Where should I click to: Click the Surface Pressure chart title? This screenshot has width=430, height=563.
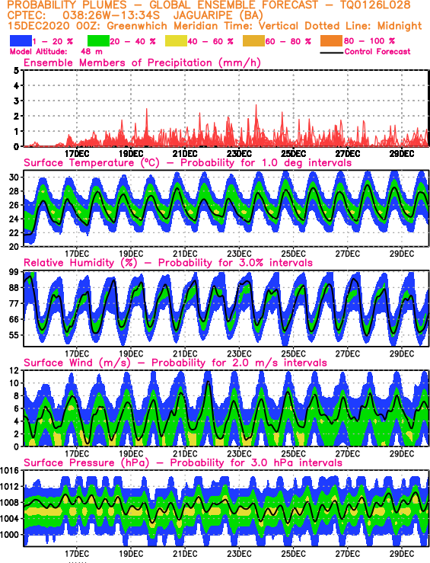coord(183,463)
